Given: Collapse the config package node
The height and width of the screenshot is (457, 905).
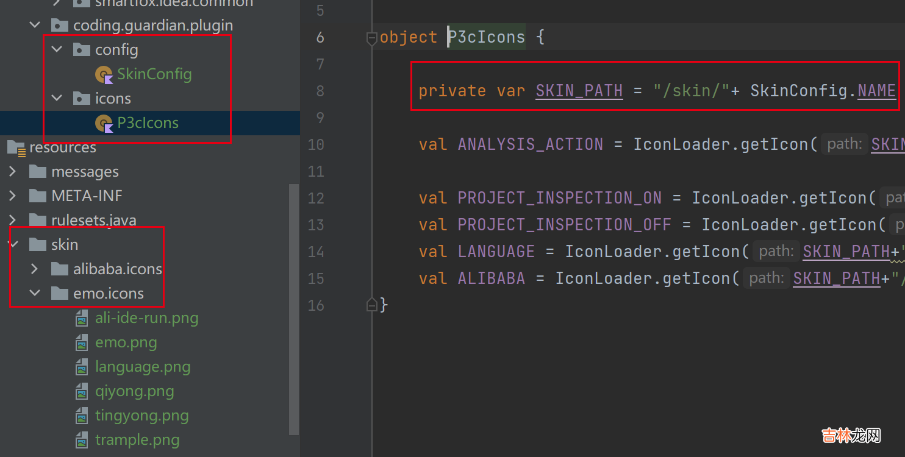Looking at the screenshot, I should tap(57, 49).
